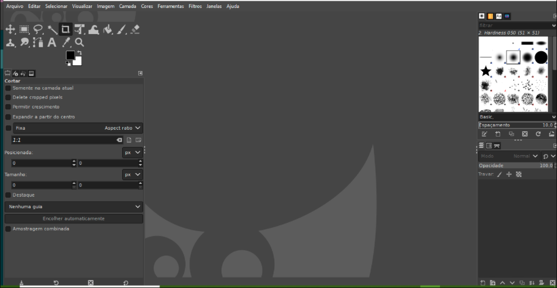The height and width of the screenshot is (288, 557).
Task: Select the Zoom magnifier tool
Action: (80, 43)
